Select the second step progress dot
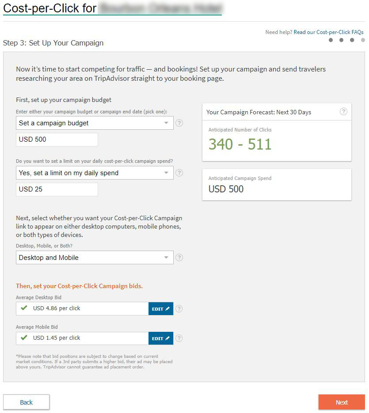Image resolution: width=369 pixels, height=413 pixels. pos(342,40)
